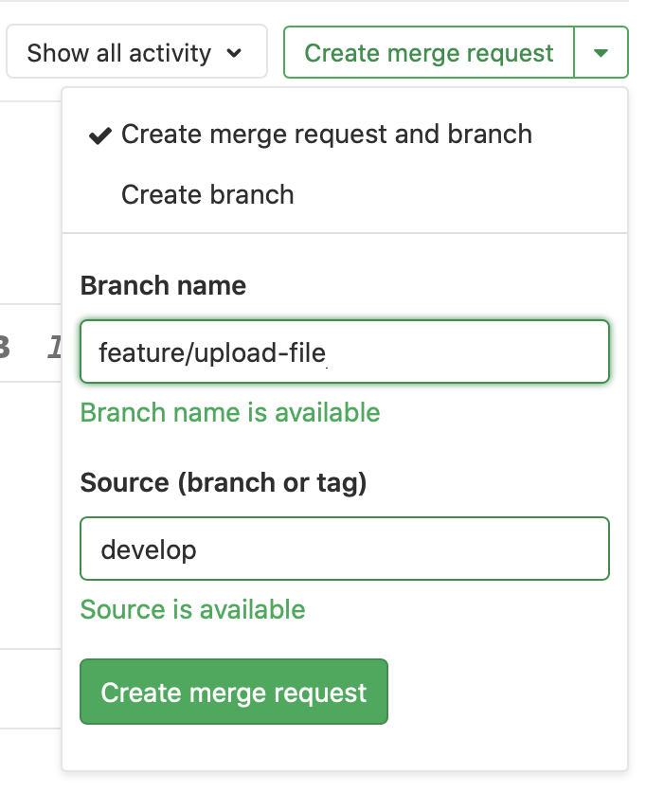Click "Branch name is available" validation message

coord(230,413)
